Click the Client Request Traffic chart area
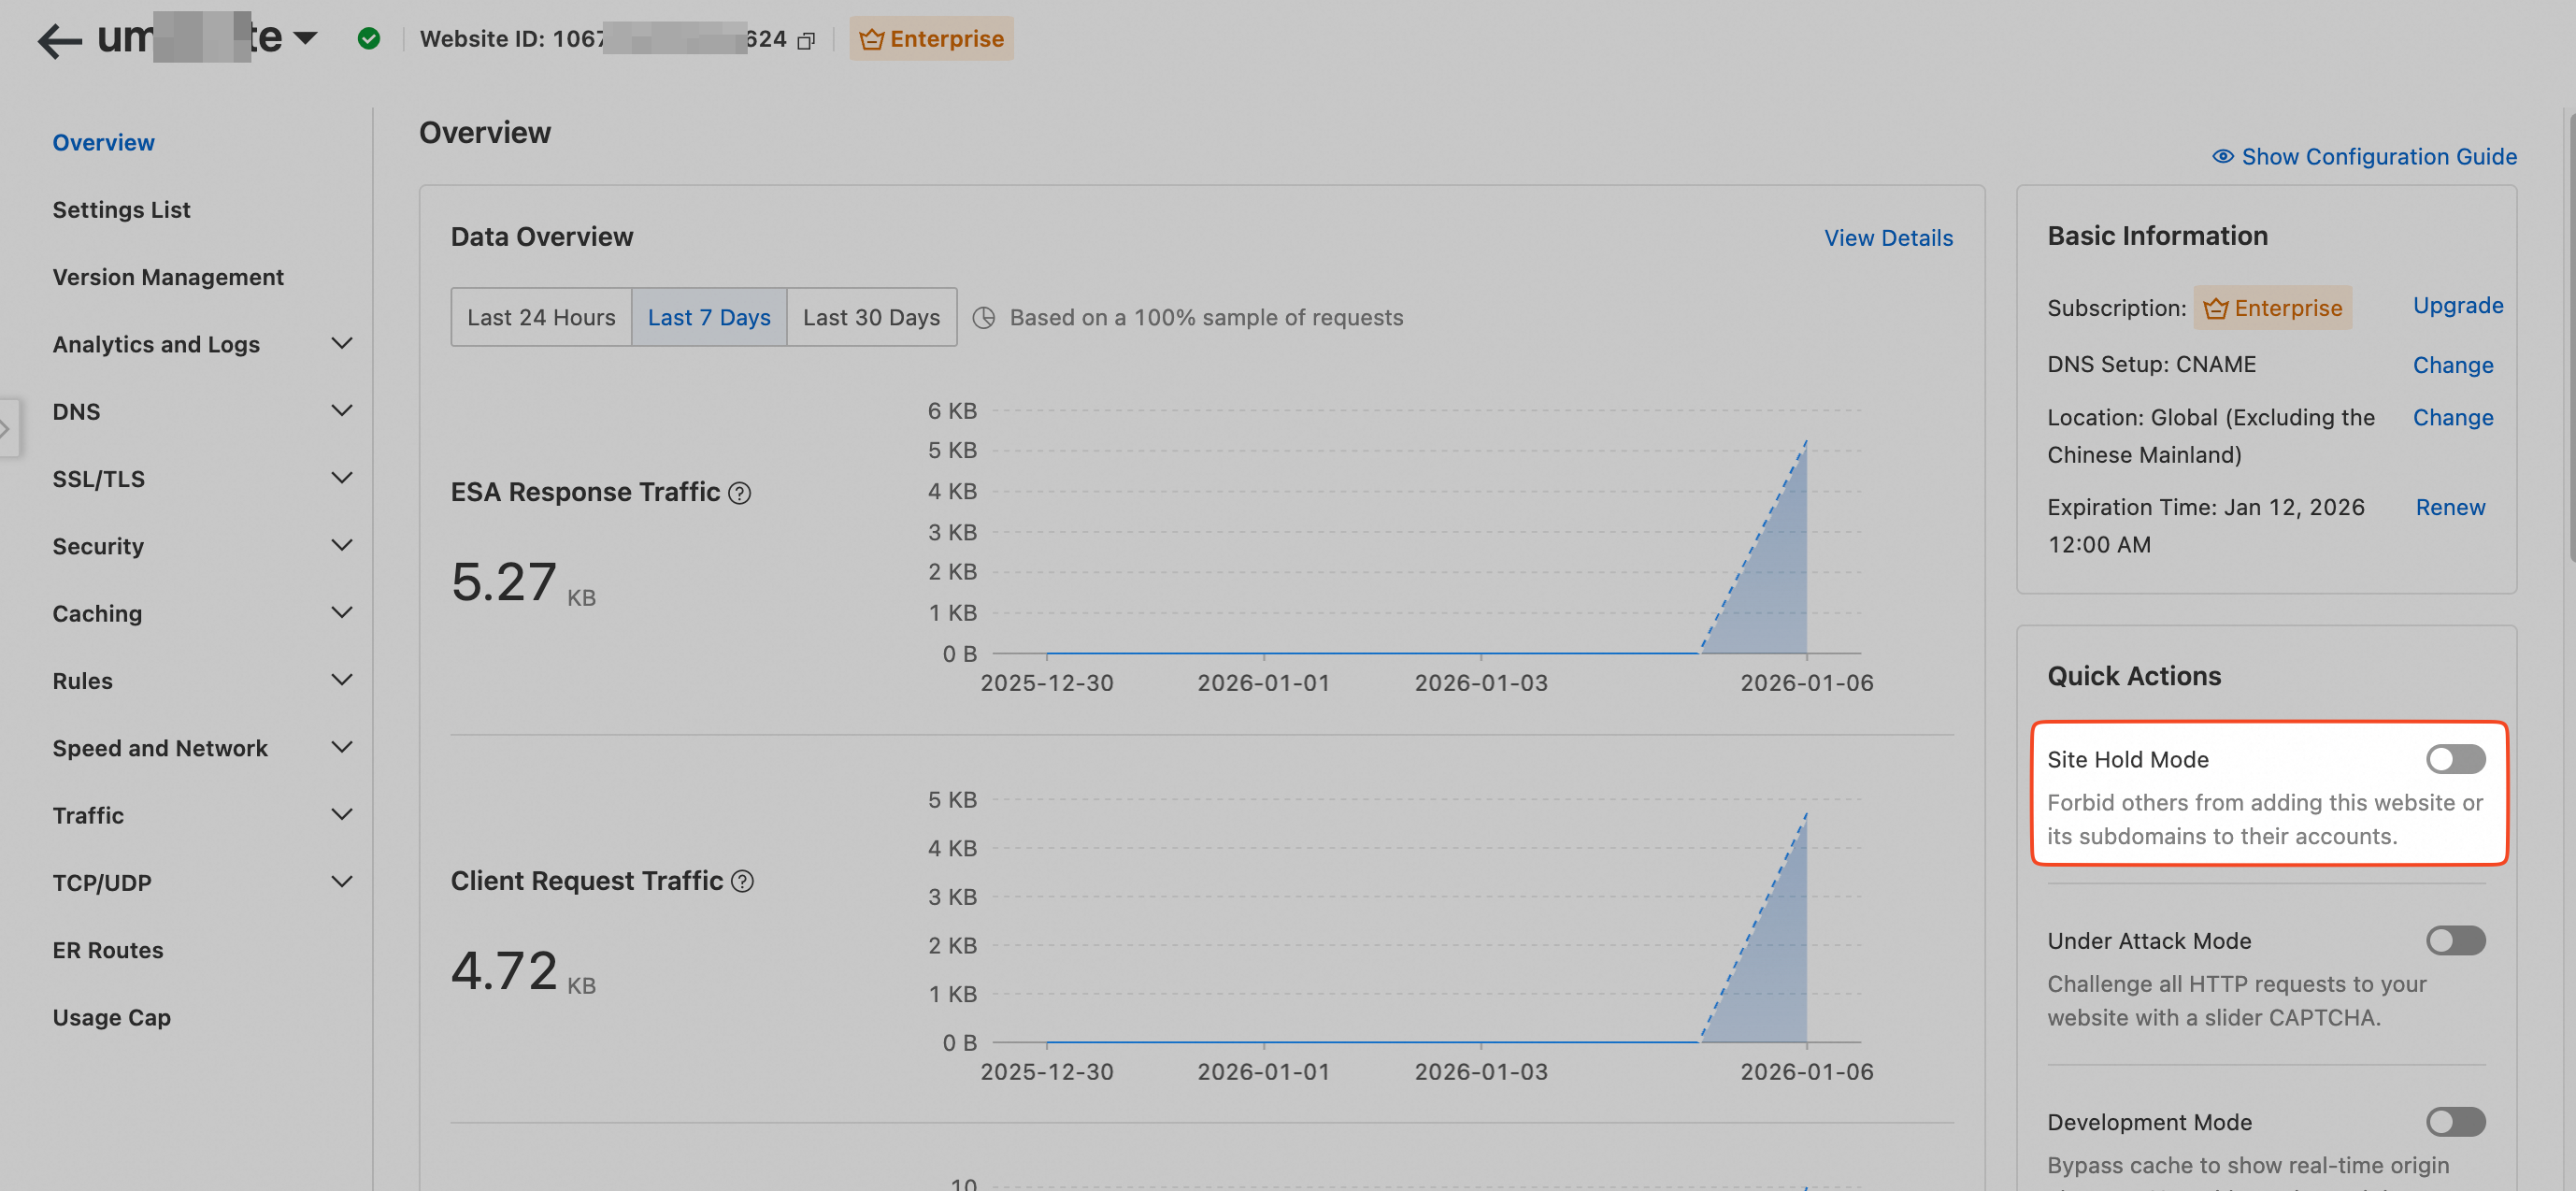This screenshot has height=1191, width=2576. click(x=1426, y=920)
